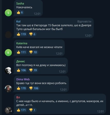110x115 pixels.
Task: Click thumbs up reaction on Sasha's message
Action: point(20,12)
